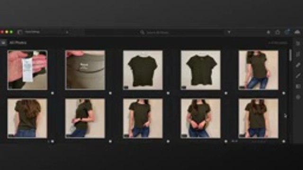Select the Brush tool in the right toolbar

pyautogui.click(x=298, y=76)
